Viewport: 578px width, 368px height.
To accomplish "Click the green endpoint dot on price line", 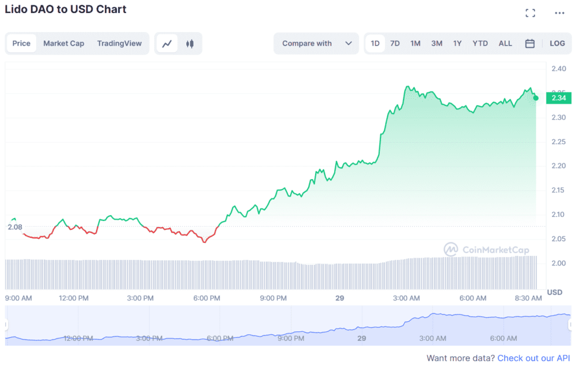I will (x=536, y=98).
